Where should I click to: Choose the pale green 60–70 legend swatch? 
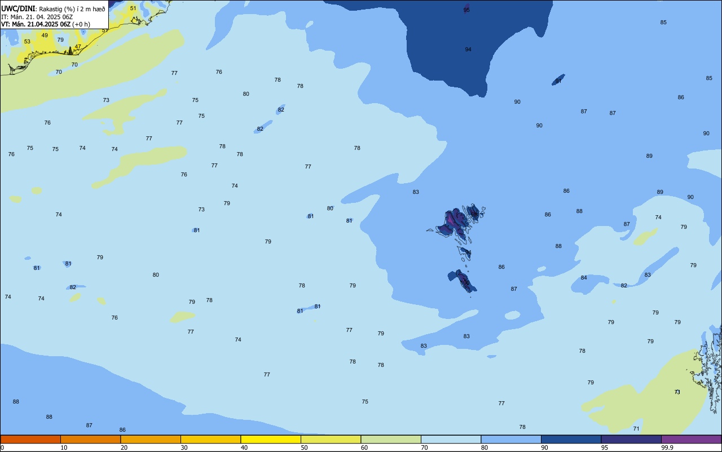coord(391,439)
